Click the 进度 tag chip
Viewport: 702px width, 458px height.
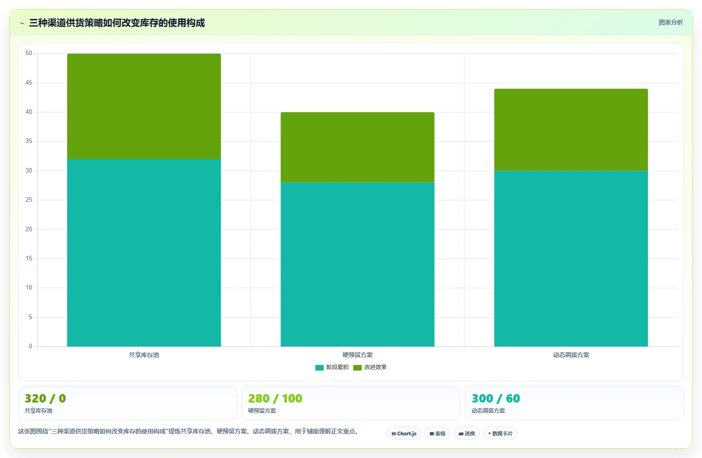[x=467, y=433]
